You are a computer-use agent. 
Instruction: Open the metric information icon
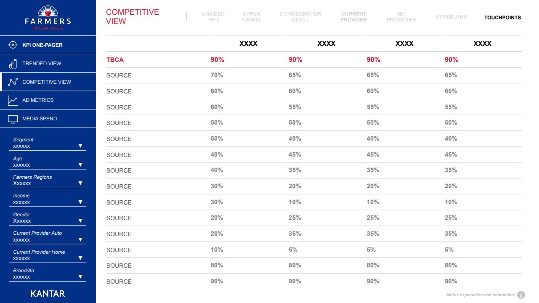521,295
